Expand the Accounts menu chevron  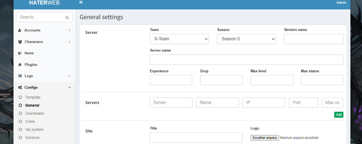(x=70, y=30)
